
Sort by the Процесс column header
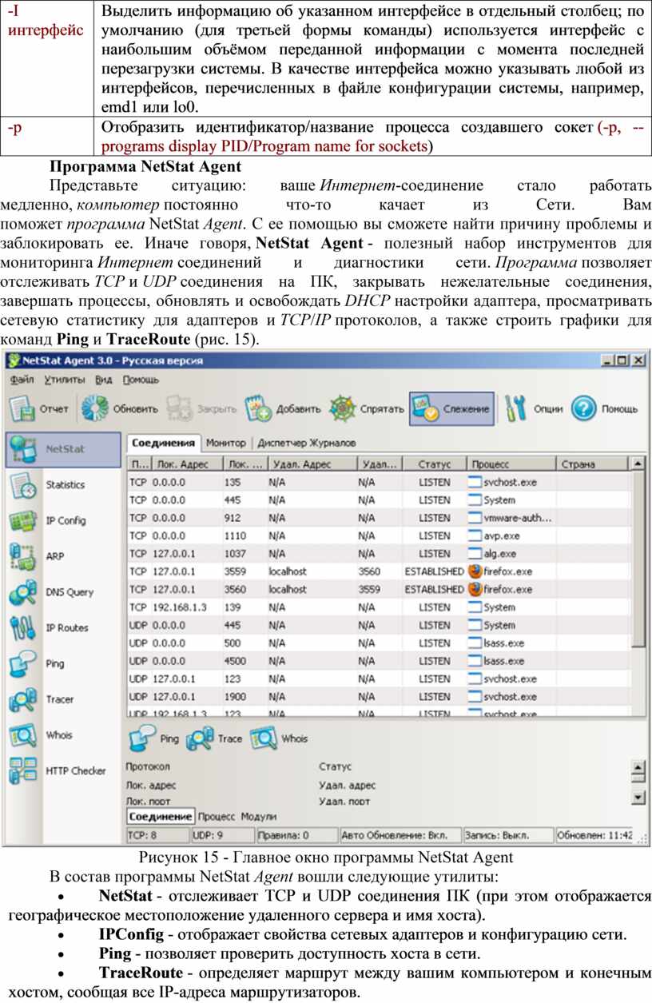(511, 464)
